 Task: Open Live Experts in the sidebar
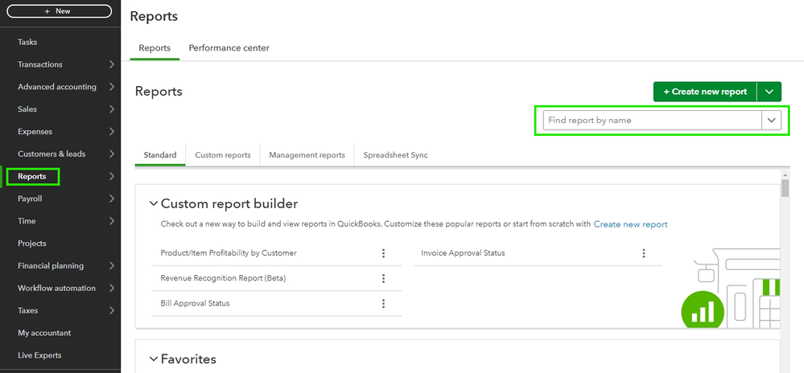[x=39, y=355]
